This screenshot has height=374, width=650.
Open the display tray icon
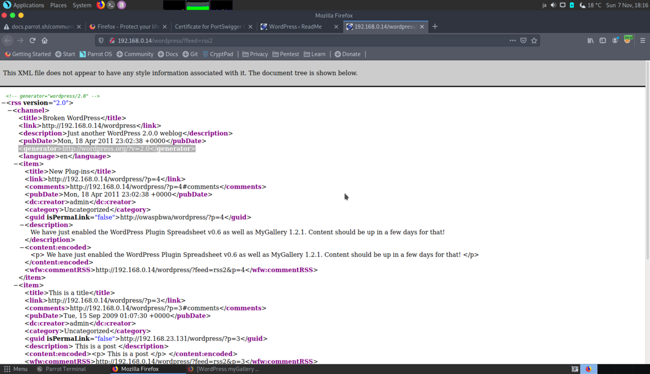point(562,5)
